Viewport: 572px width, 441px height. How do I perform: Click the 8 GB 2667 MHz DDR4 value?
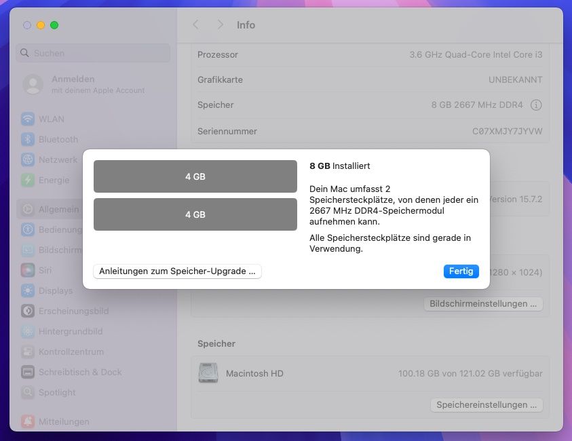point(477,105)
